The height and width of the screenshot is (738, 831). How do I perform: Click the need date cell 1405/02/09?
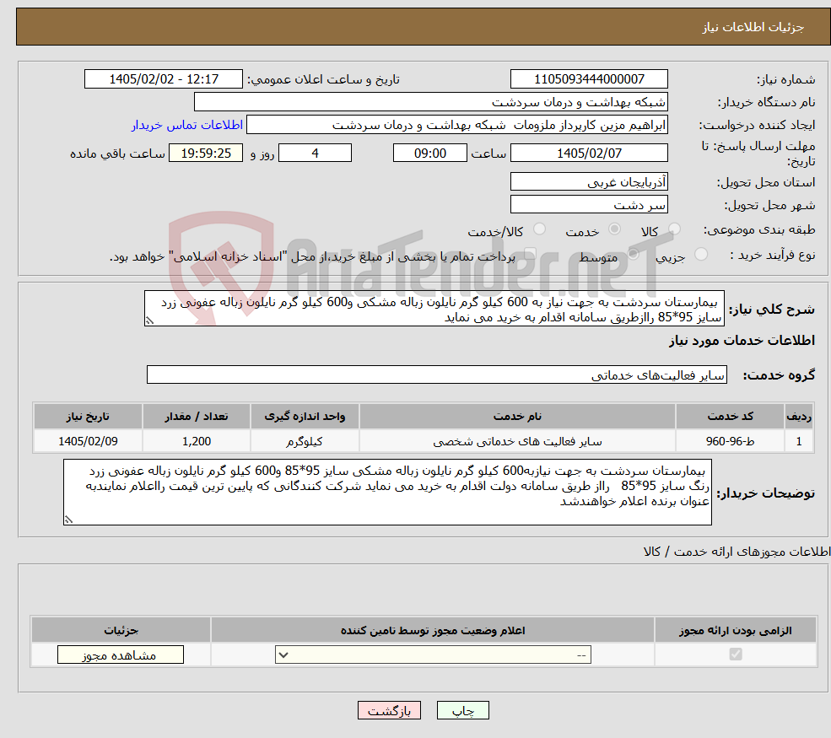(x=88, y=441)
